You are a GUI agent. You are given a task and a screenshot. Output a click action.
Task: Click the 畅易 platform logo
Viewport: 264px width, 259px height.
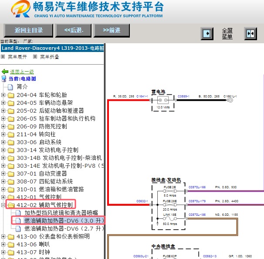click(20, 9)
